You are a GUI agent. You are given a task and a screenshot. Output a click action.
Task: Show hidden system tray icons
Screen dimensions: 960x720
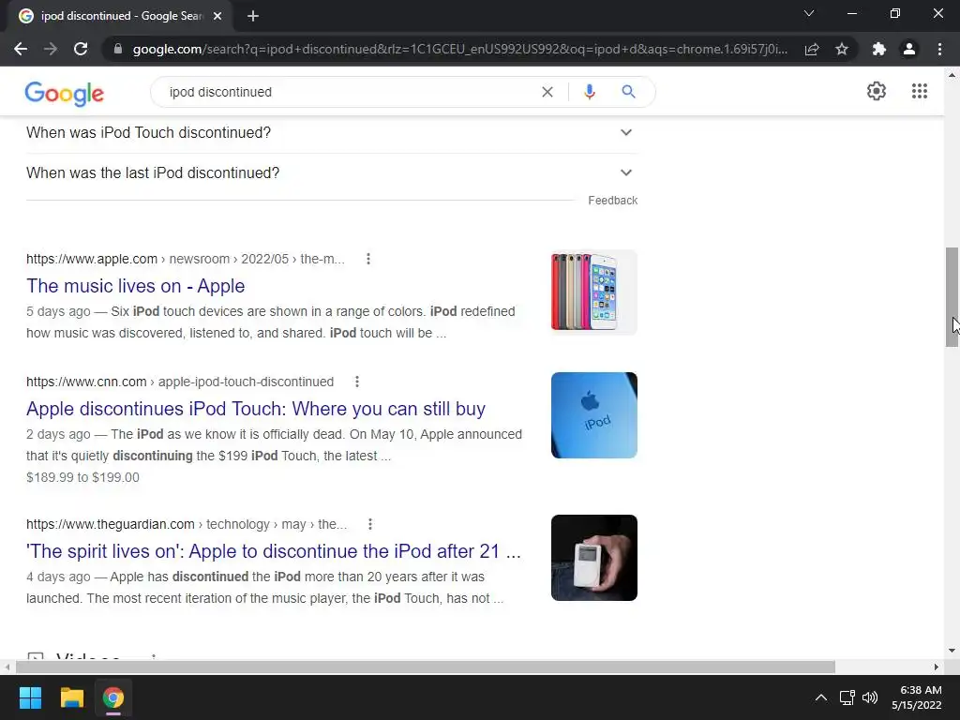pos(821,697)
